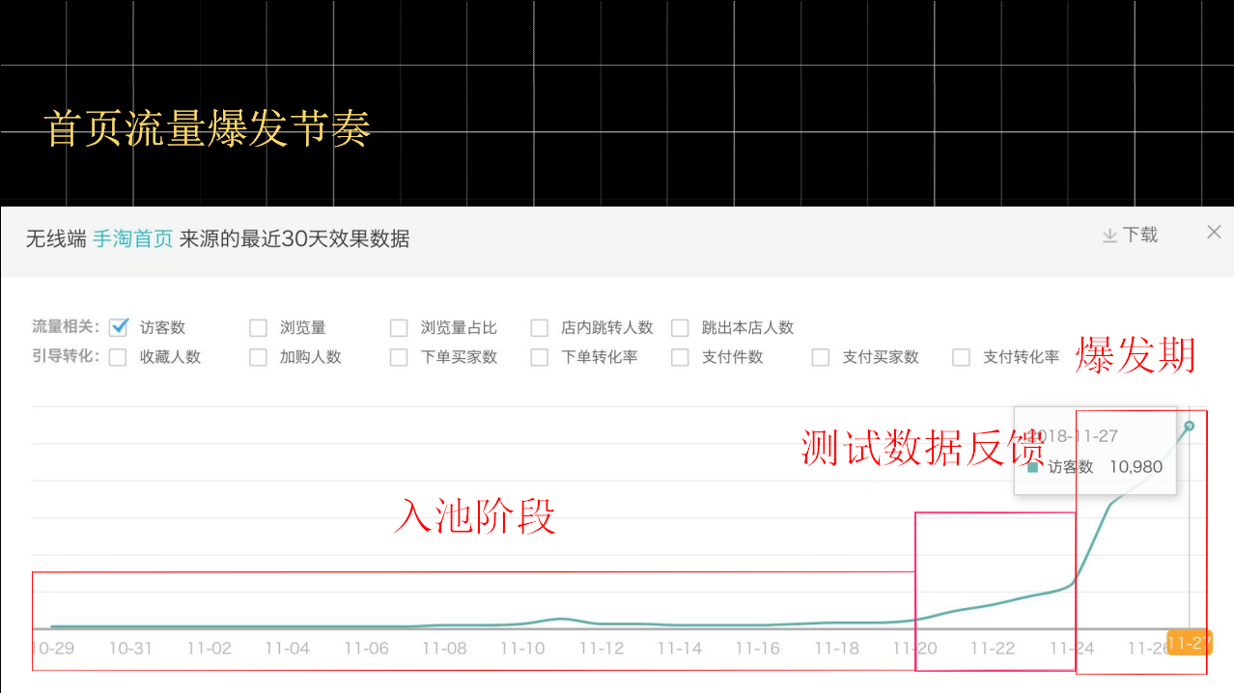
Task: Click the 11-27 data point on chart
Action: pos(1189,426)
